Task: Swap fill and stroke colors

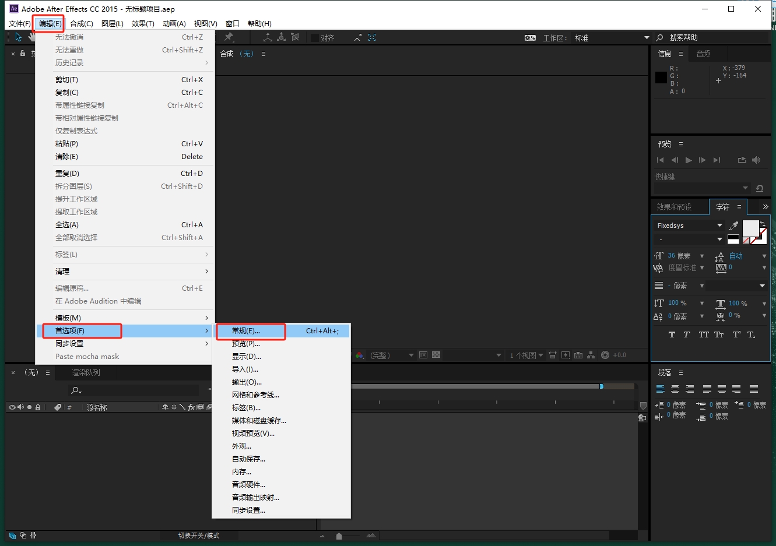Action: (x=763, y=224)
